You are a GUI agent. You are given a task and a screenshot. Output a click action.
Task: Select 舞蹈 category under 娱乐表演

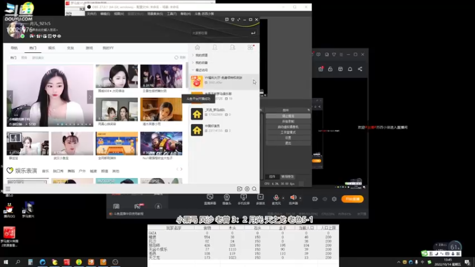(71, 171)
